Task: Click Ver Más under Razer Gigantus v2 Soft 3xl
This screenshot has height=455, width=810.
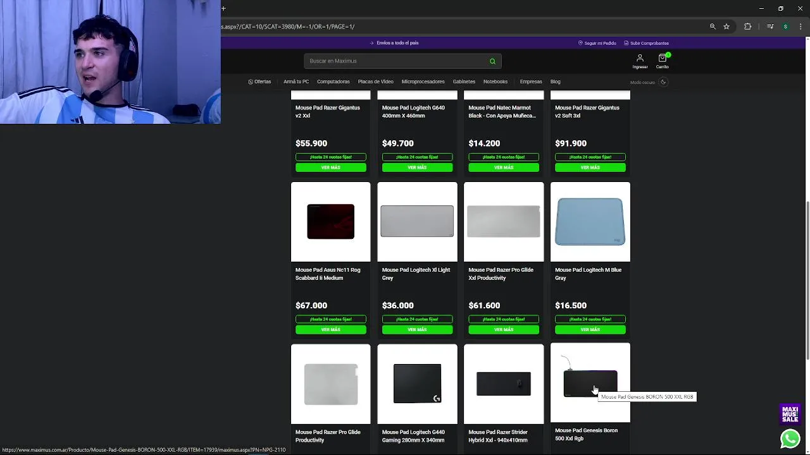Action: (x=590, y=167)
